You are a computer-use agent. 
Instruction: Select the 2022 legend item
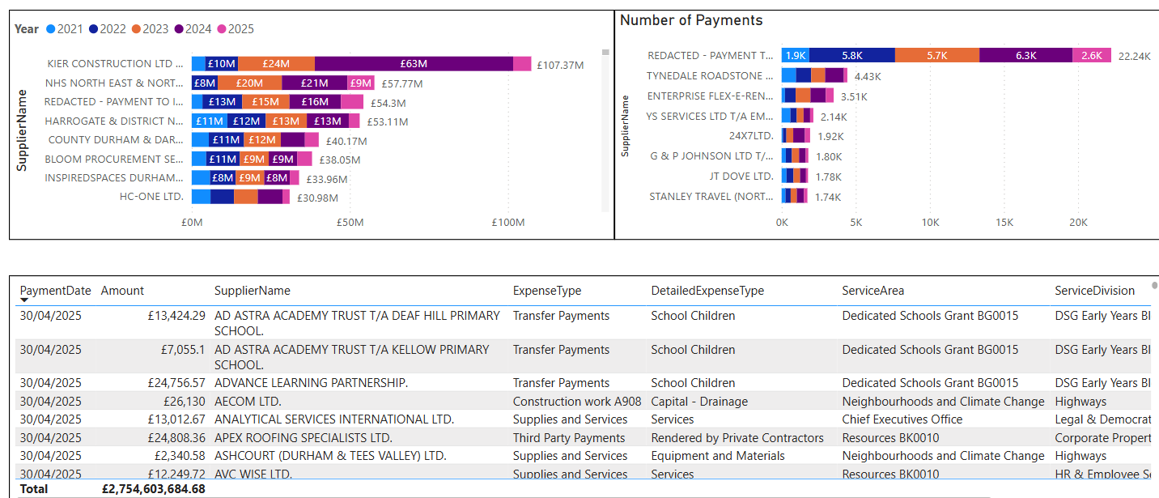[x=107, y=29]
